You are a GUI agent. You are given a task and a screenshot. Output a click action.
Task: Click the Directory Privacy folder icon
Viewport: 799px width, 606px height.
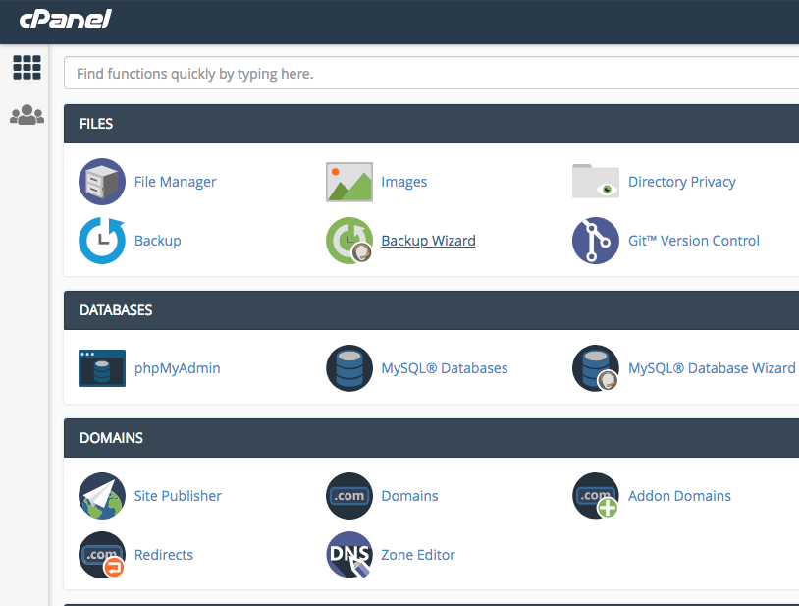point(596,181)
